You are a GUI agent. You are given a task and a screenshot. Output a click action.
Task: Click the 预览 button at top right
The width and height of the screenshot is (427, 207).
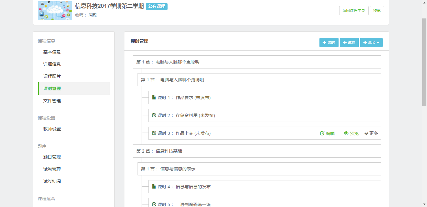[x=377, y=11]
